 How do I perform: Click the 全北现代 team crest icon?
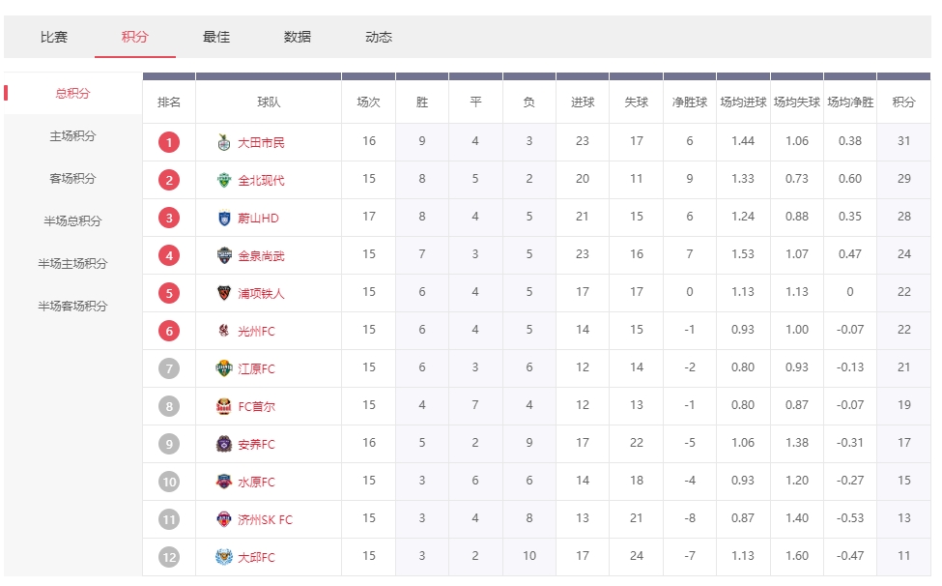click(224, 181)
